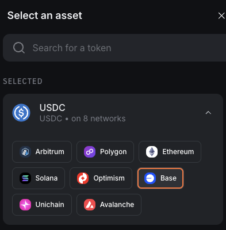
Task: Click the magnifying glass search icon
Action: click(19, 48)
